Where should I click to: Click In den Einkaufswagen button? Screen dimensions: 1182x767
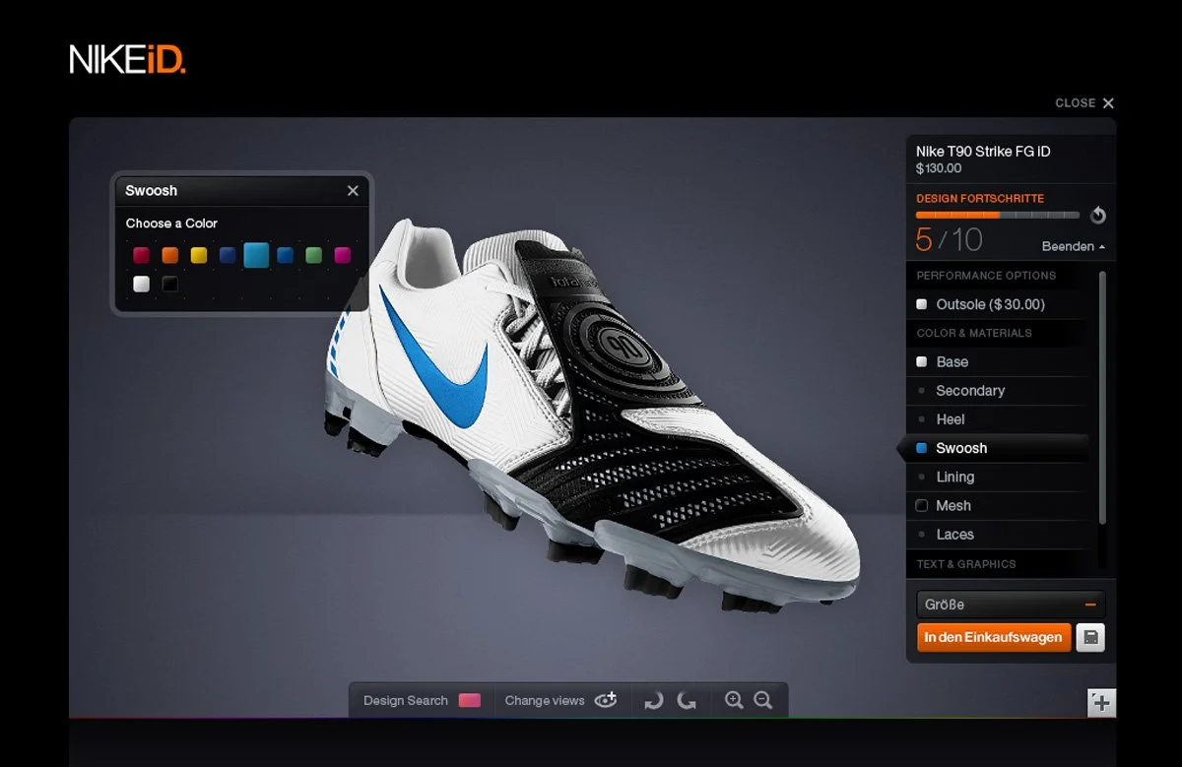click(994, 637)
